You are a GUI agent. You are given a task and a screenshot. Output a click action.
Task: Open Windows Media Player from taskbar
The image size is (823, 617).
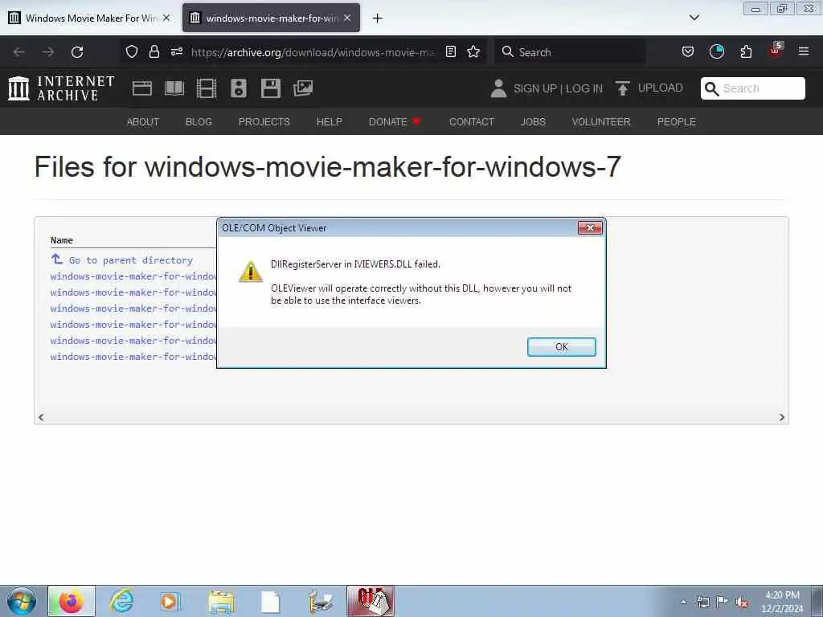(170, 601)
